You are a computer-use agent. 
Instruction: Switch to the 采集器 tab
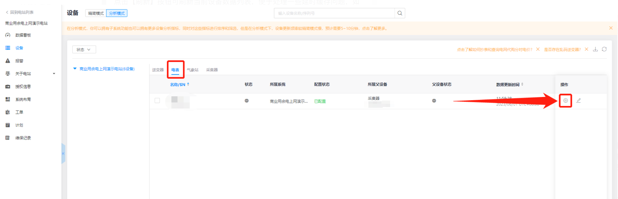click(x=212, y=70)
